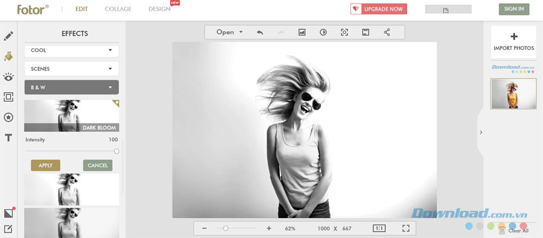This screenshot has width=543, height=238.
Task: Save the photo with disk icon
Action: click(x=366, y=32)
